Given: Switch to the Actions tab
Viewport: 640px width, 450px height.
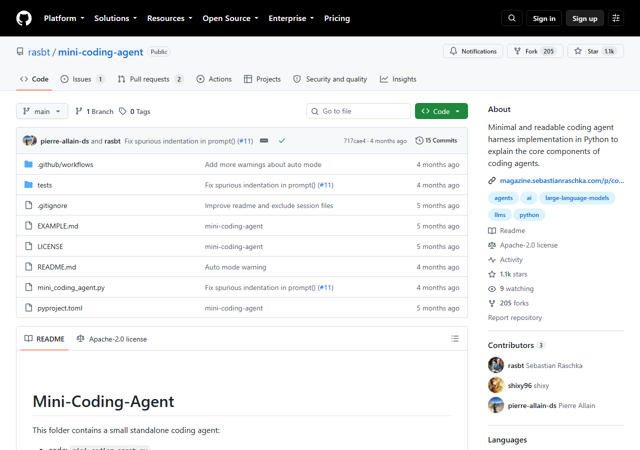Looking at the screenshot, I should [214, 79].
